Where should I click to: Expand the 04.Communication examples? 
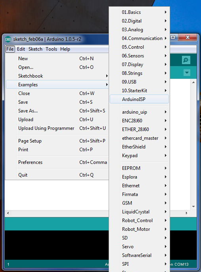click(x=139, y=38)
